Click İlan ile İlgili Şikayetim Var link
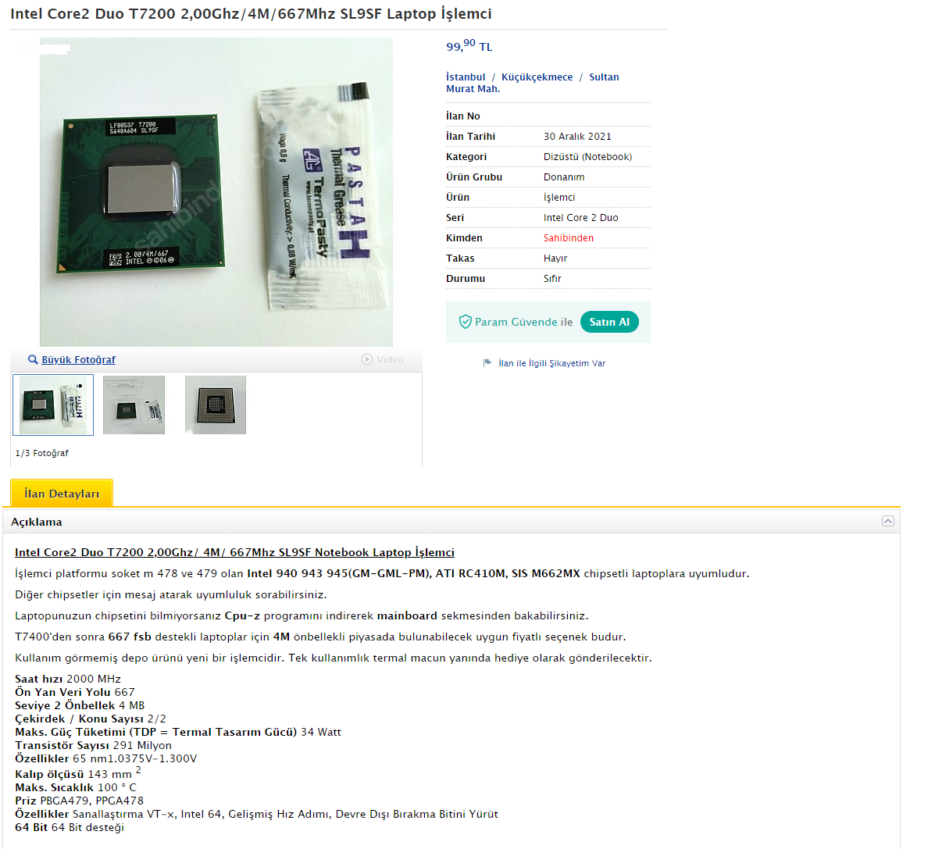928x849 pixels. click(x=551, y=363)
